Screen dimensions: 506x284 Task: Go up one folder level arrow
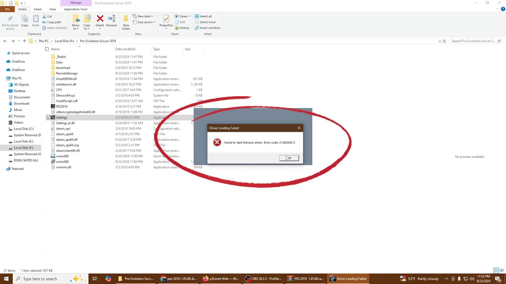[x=25, y=41]
